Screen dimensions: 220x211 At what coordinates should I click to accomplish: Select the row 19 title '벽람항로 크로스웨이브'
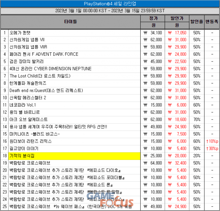coord(30,163)
